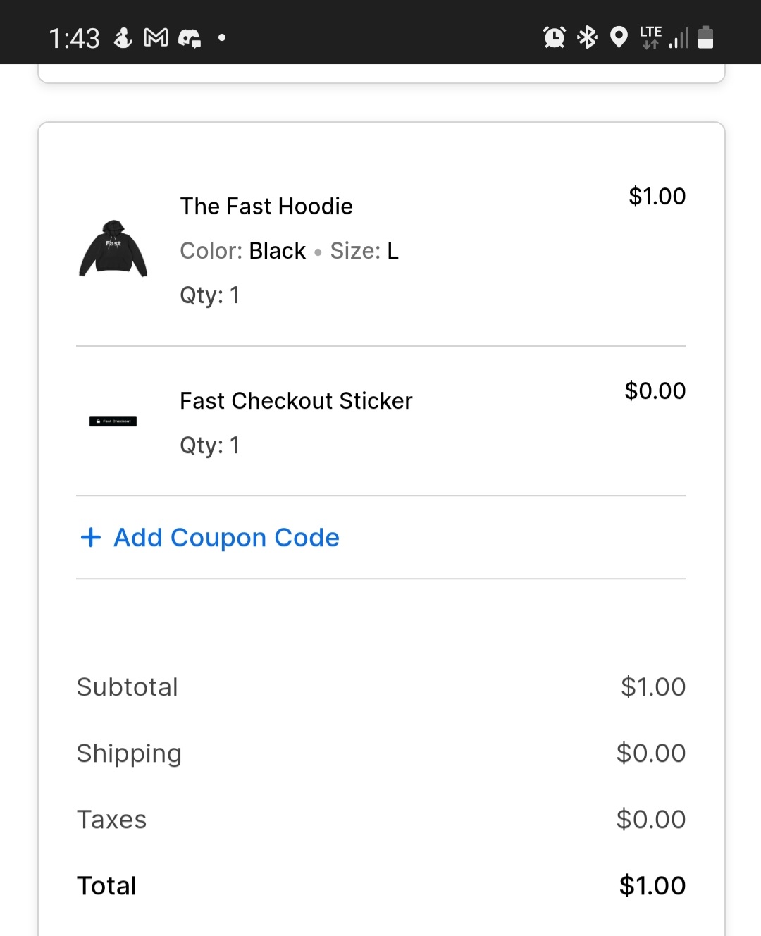Tap the Discord notification icon

coord(190,38)
